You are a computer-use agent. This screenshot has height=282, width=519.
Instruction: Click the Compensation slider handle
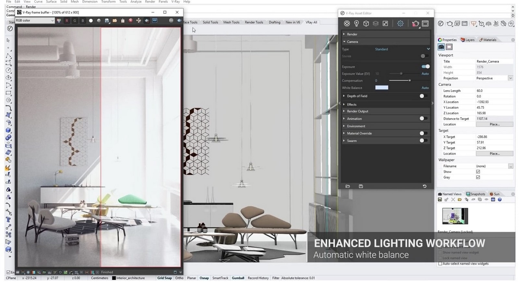[x=410, y=80]
